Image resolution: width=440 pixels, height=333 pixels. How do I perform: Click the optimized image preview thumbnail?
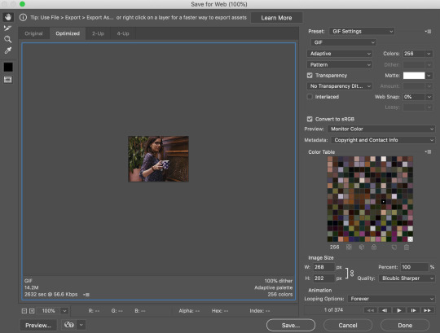[x=159, y=159]
